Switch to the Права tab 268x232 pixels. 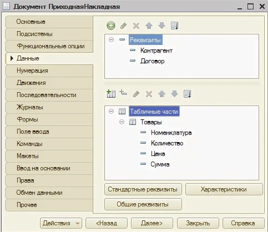tap(49, 181)
